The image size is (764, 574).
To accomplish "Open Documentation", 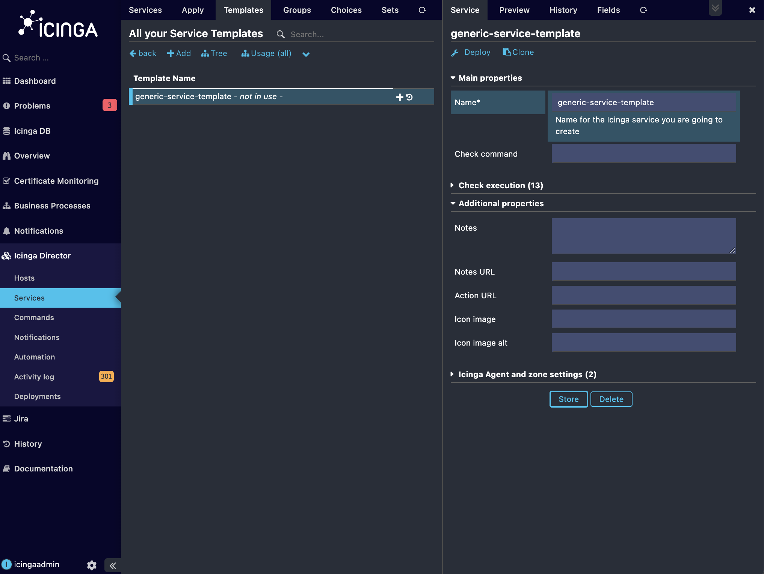I will point(43,468).
